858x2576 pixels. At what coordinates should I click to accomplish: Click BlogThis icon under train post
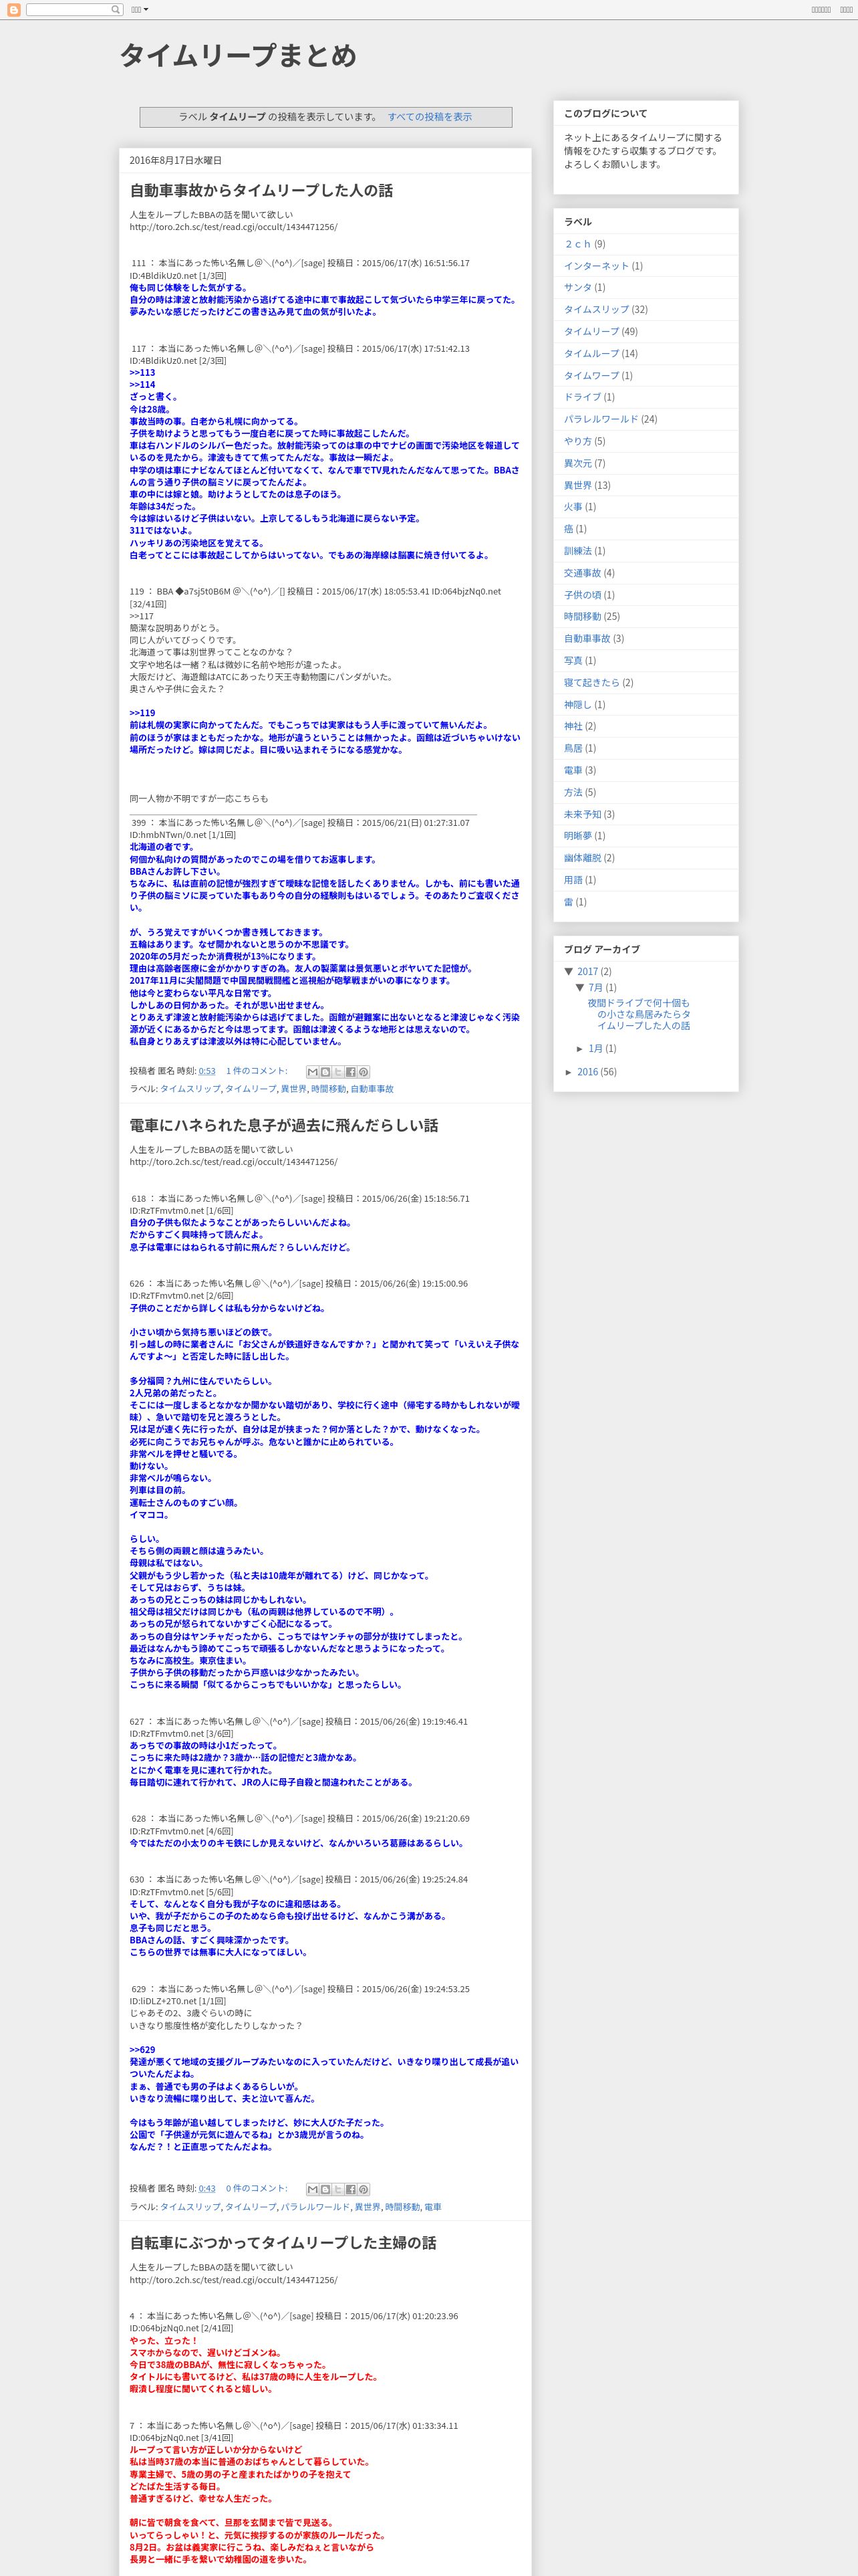(325, 2189)
